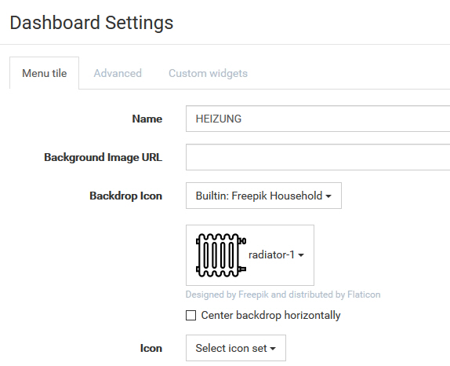Click the Name field label
The height and width of the screenshot is (366, 450).
coord(147,119)
